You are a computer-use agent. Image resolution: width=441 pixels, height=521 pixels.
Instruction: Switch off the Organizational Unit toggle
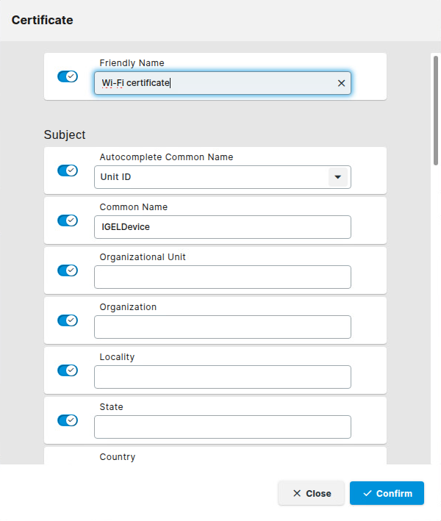pyautogui.click(x=68, y=270)
